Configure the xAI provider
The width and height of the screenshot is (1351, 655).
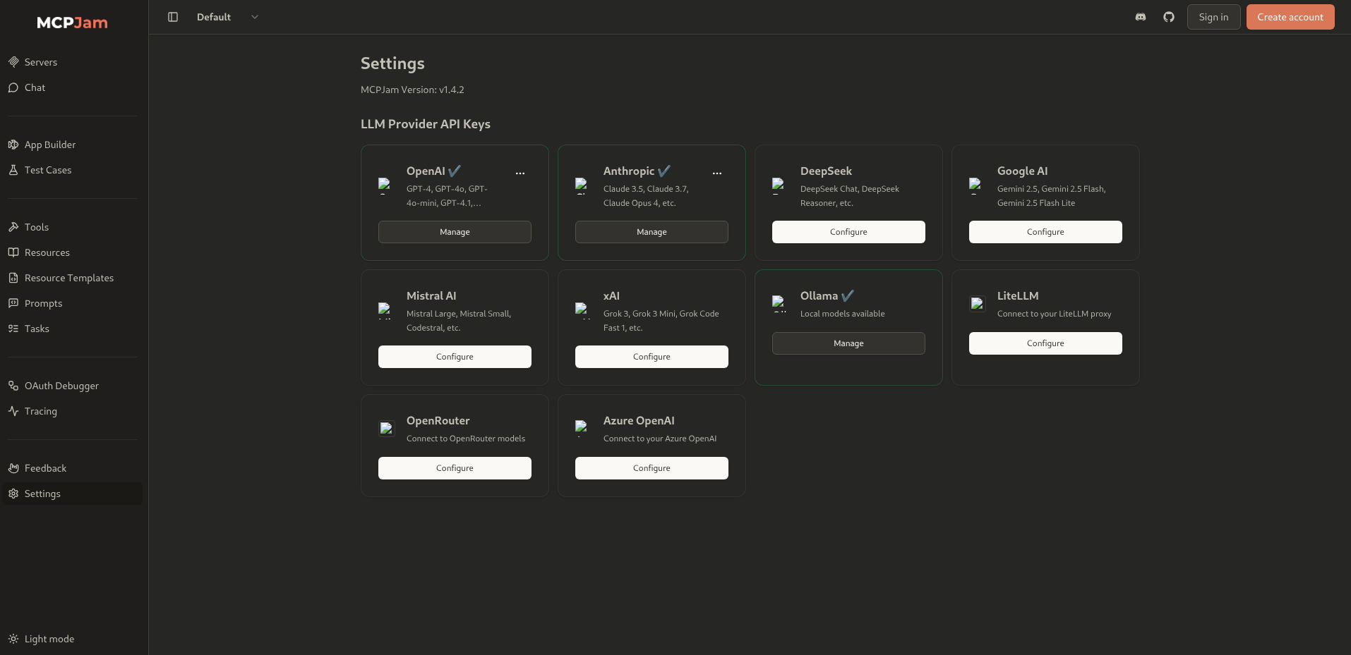coord(652,357)
